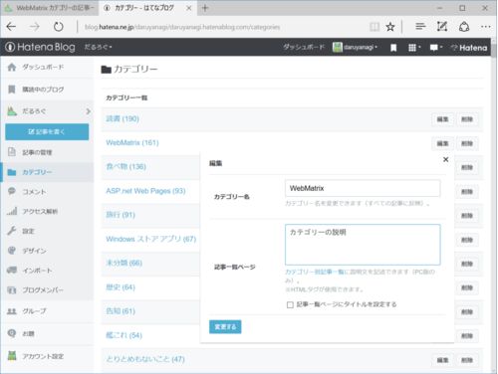Open とりとめもないこと (47) category link
Image resolution: width=498 pixels, height=374 pixels.
pyautogui.click(x=145, y=359)
